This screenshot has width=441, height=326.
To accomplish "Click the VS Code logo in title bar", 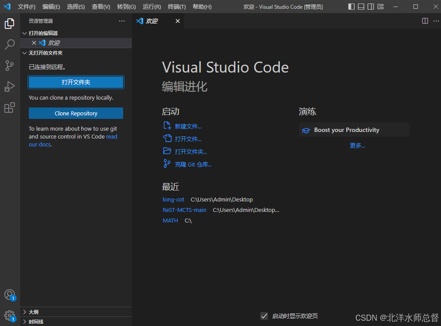I will point(7,7).
